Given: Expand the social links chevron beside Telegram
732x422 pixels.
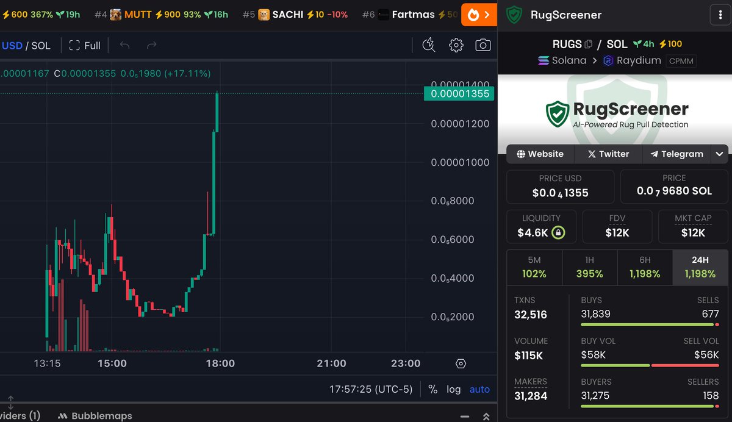Looking at the screenshot, I should tap(719, 154).
